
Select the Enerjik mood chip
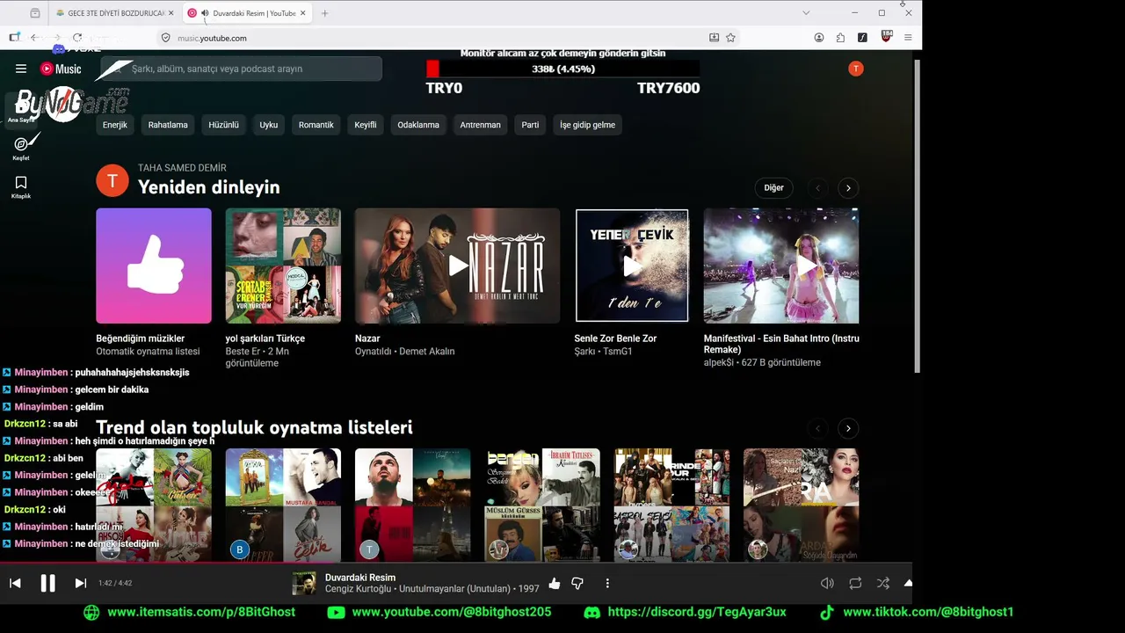115,125
